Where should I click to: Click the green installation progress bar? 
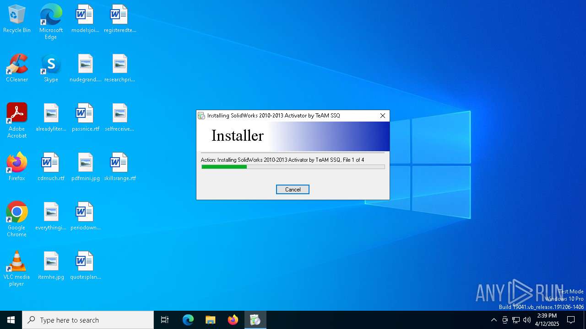click(293, 167)
